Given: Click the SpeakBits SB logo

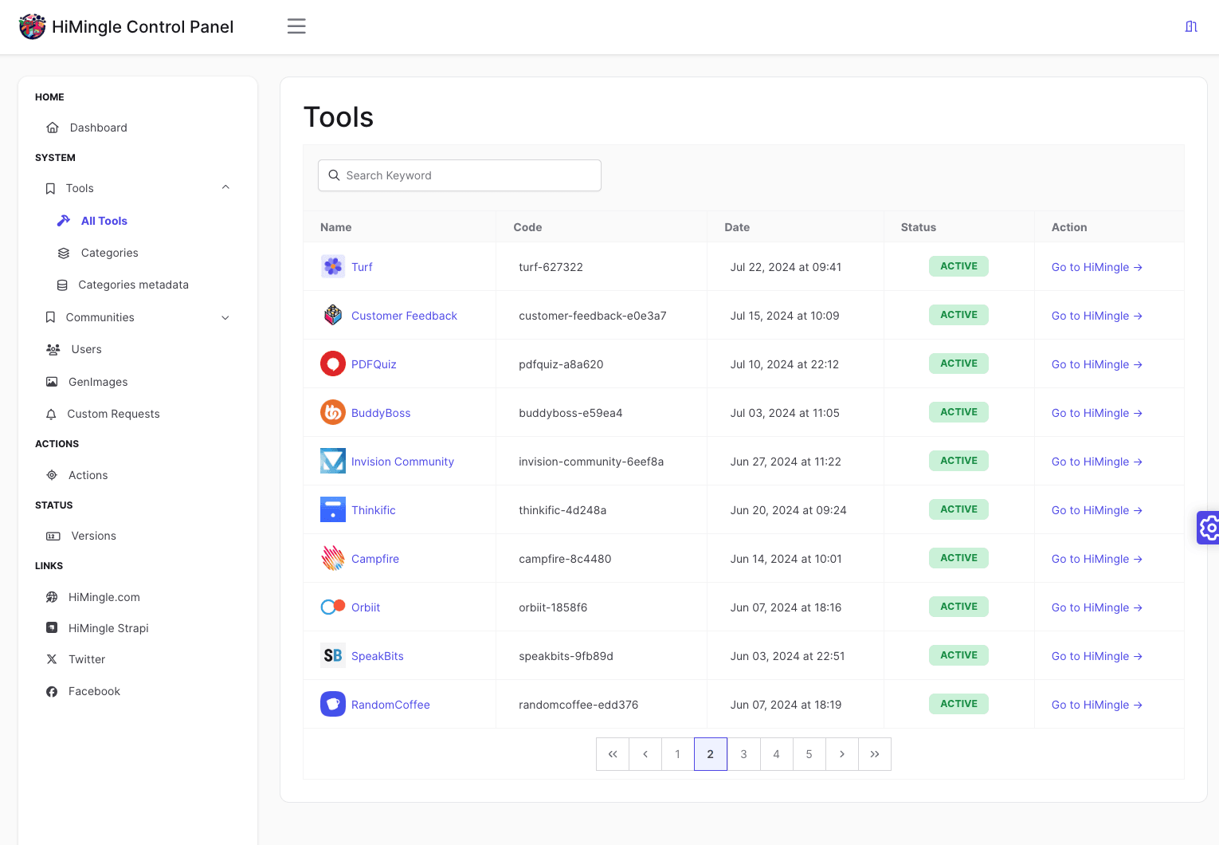Looking at the screenshot, I should (x=333, y=655).
